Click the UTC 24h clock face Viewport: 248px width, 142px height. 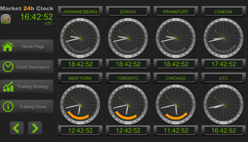click(223, 105)
